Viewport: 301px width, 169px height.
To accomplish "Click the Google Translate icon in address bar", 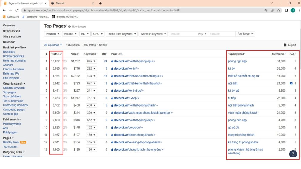I will click(266, 10).
